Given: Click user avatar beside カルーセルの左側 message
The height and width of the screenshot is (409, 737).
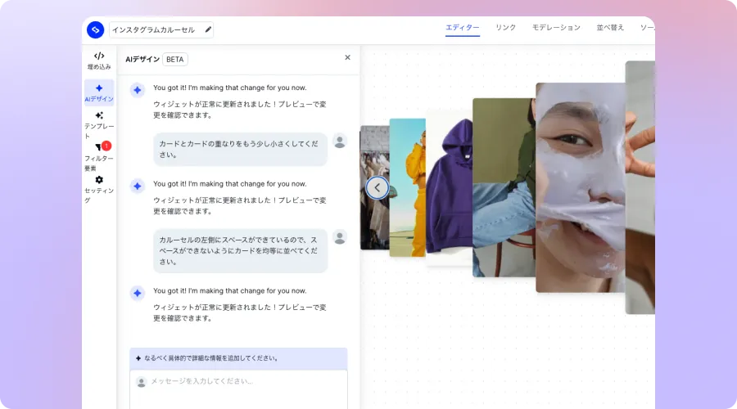Looking at the screenshot, I should point(340,237).
